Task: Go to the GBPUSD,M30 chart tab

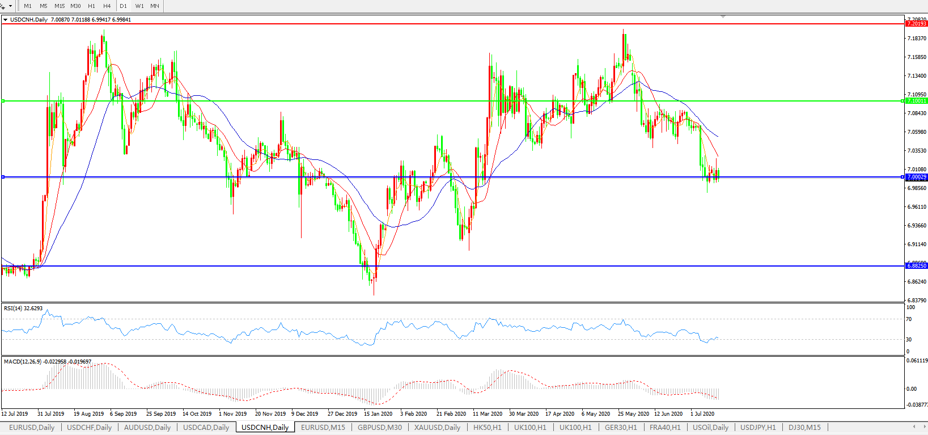Action: tap(379, 428)
